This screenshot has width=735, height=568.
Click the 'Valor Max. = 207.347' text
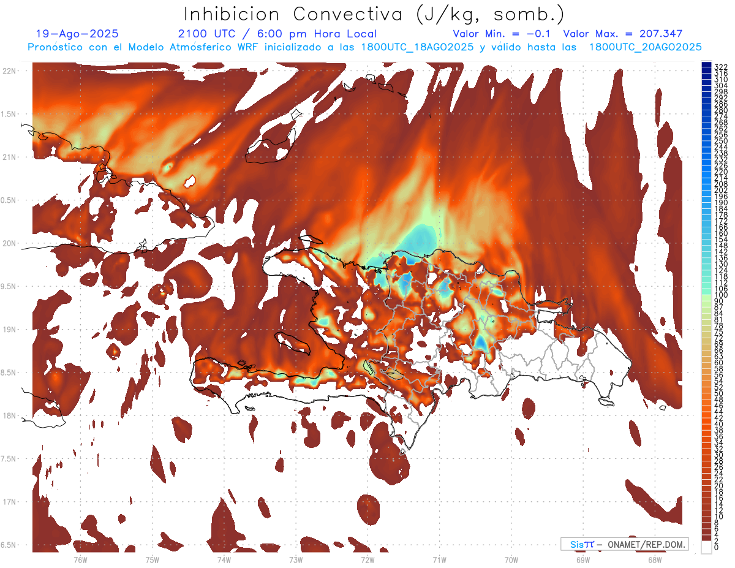pos(623,34)
